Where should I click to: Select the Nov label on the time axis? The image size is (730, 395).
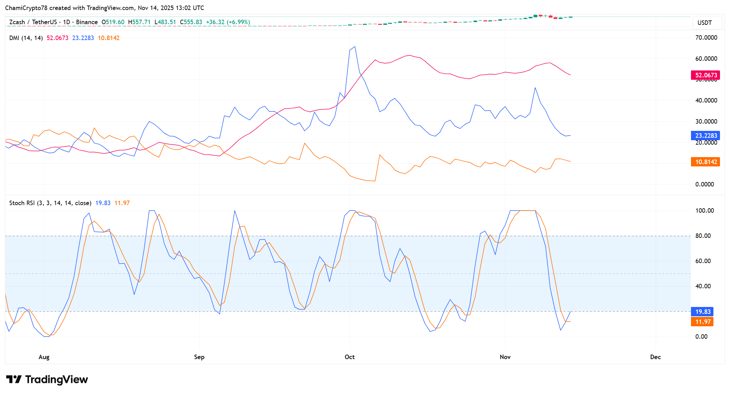[x=505, y=357]
